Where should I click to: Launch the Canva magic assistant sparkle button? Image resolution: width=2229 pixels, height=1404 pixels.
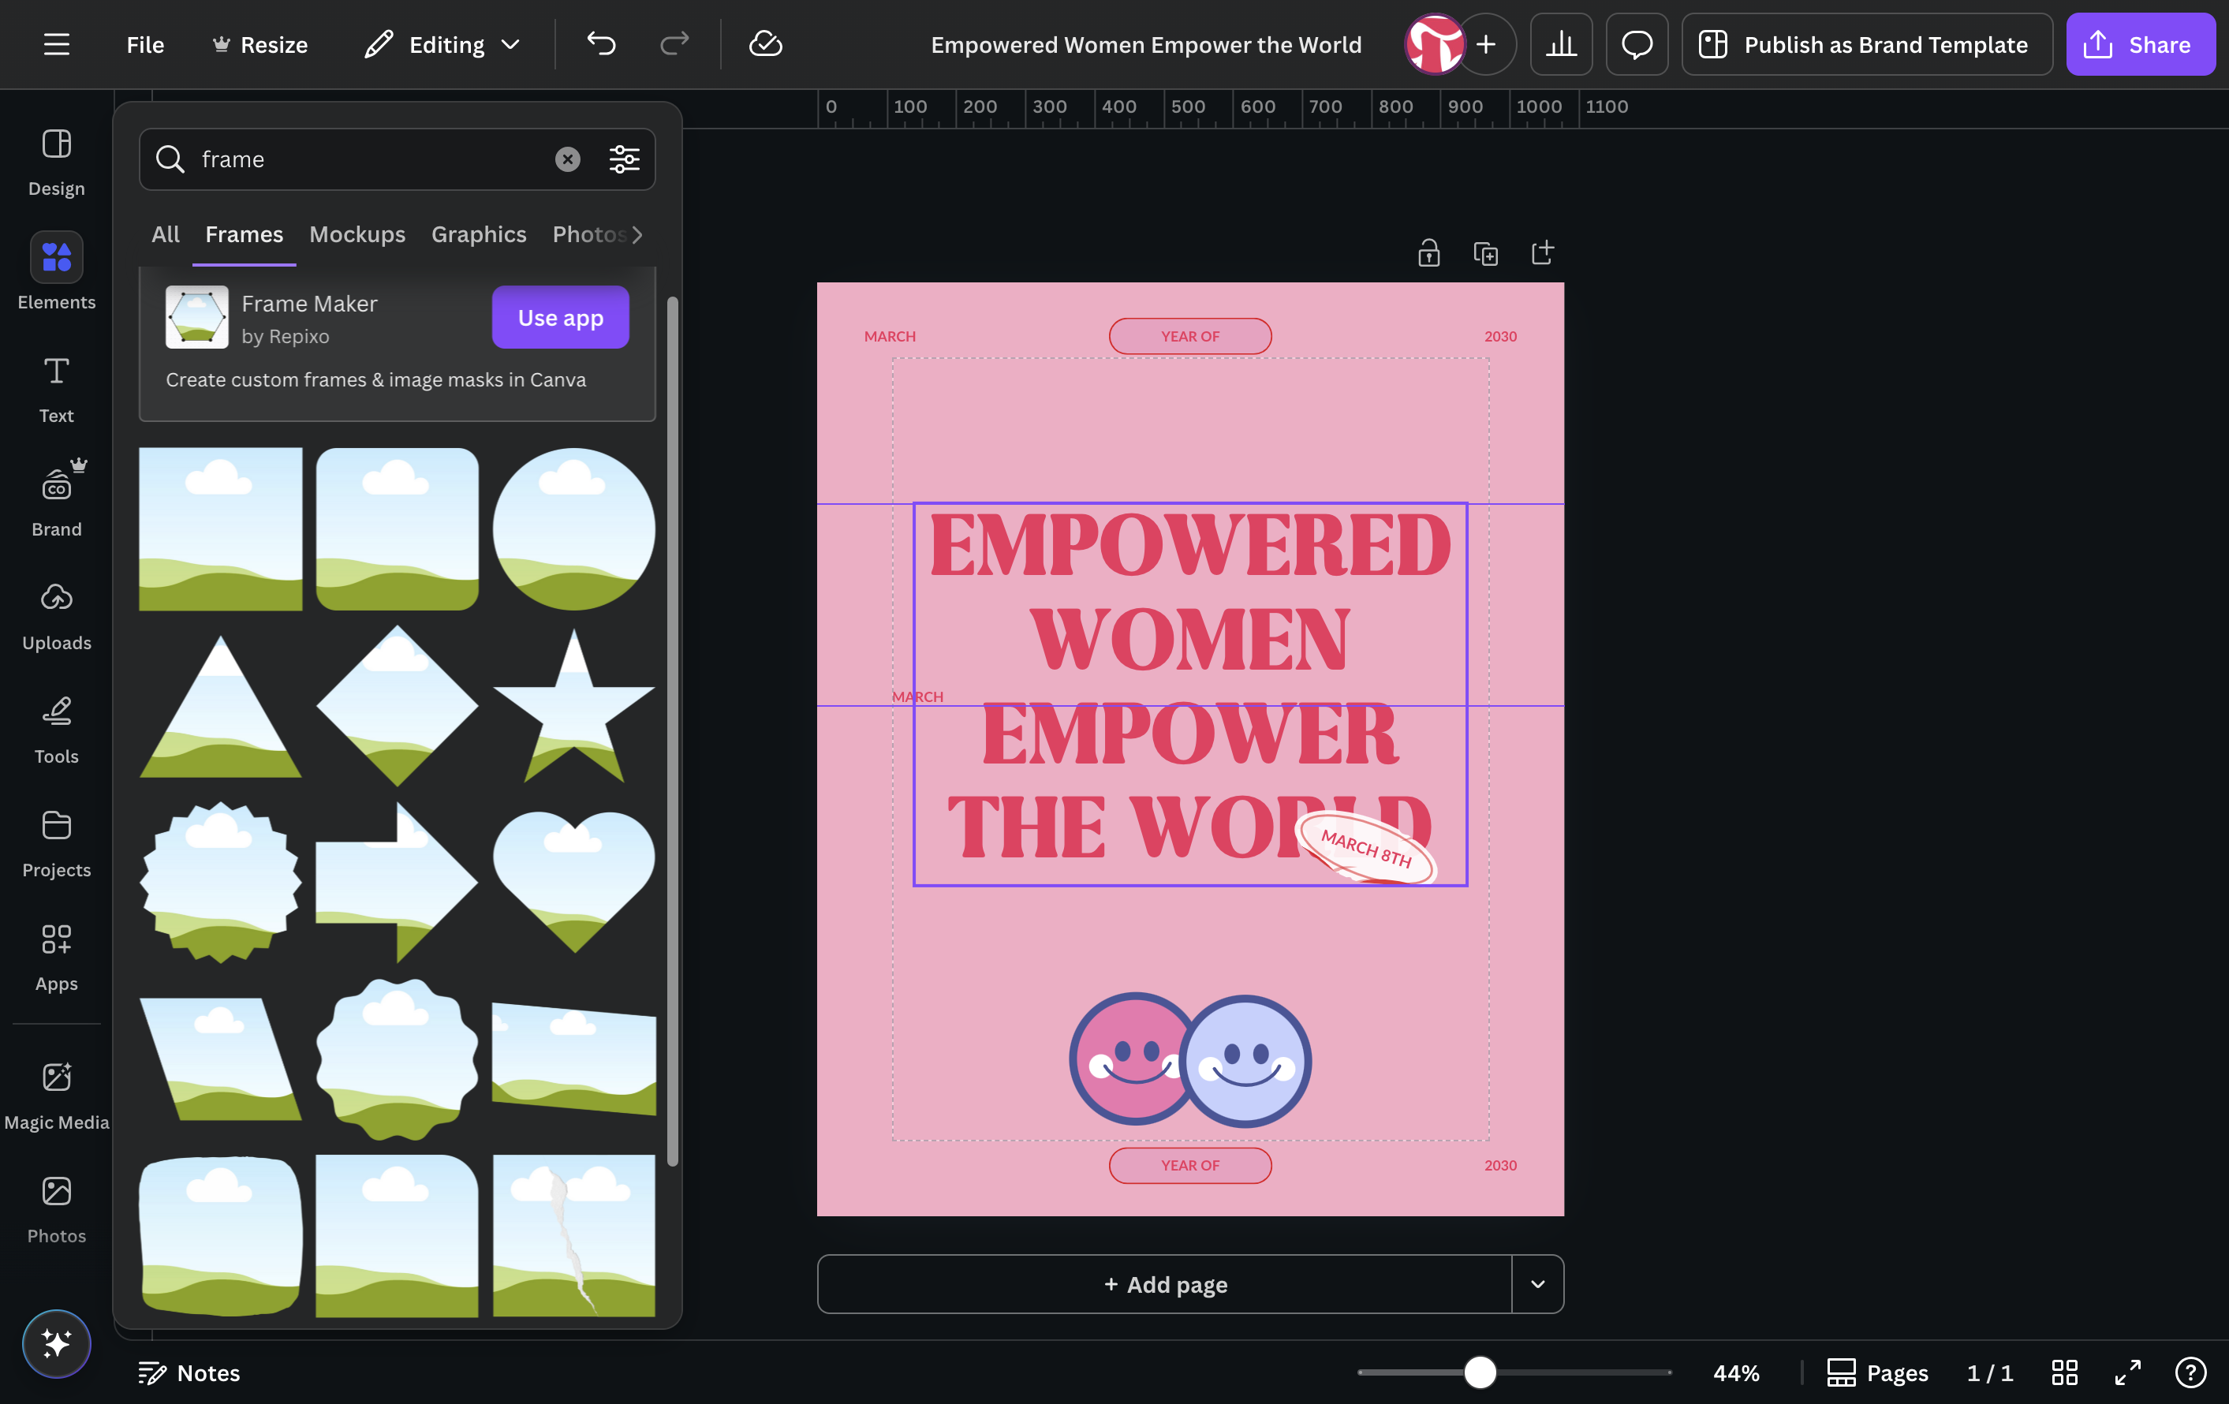57,1343
